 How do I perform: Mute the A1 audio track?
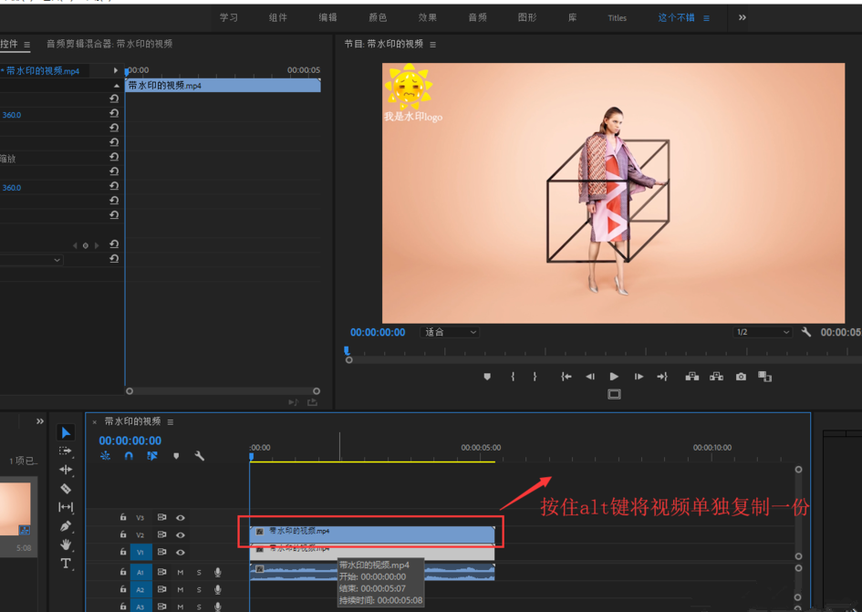point(181,573)
